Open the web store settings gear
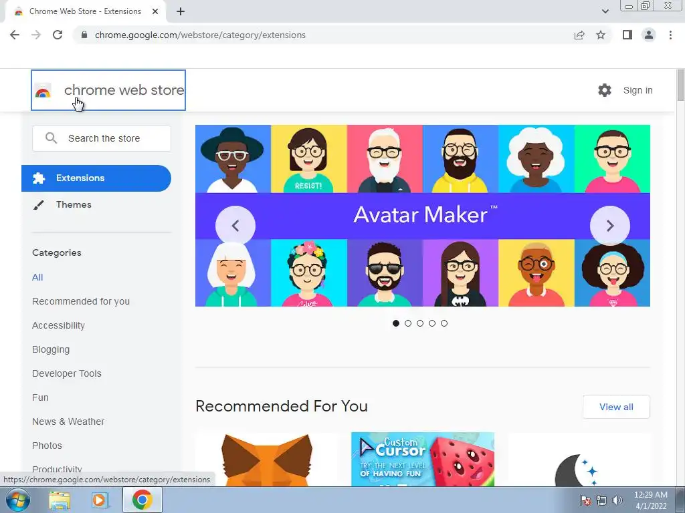685x513 pixels. tap(605, 90)
